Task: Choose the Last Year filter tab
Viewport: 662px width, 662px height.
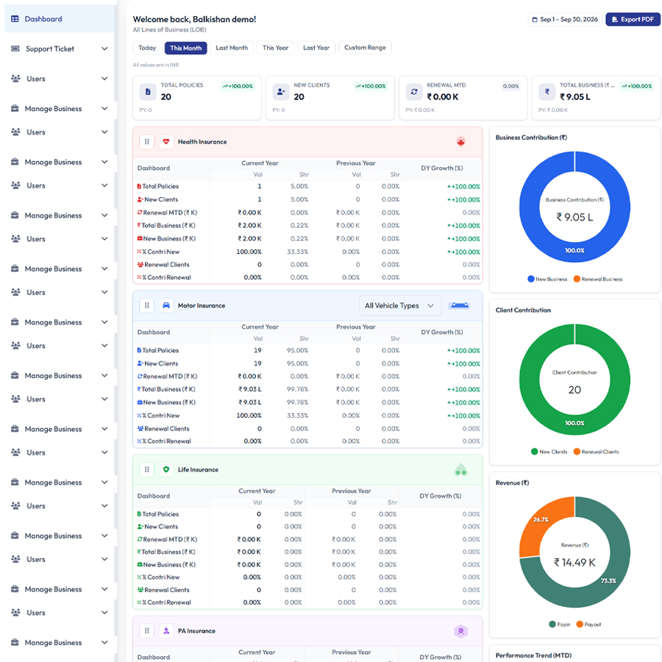Action: click(316, 48)
